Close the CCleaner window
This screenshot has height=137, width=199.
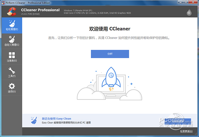pos(193,2)
